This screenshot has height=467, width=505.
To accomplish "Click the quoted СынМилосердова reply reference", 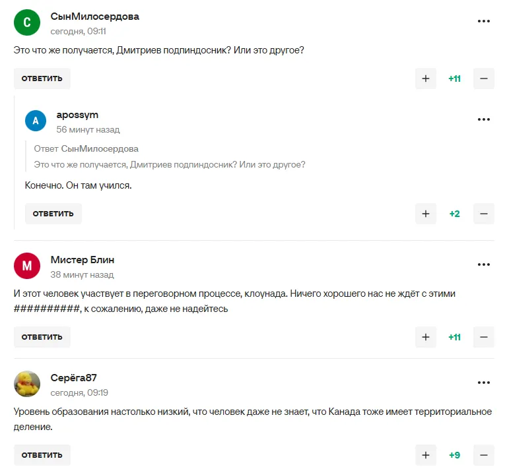I will (x=98, y=149).
